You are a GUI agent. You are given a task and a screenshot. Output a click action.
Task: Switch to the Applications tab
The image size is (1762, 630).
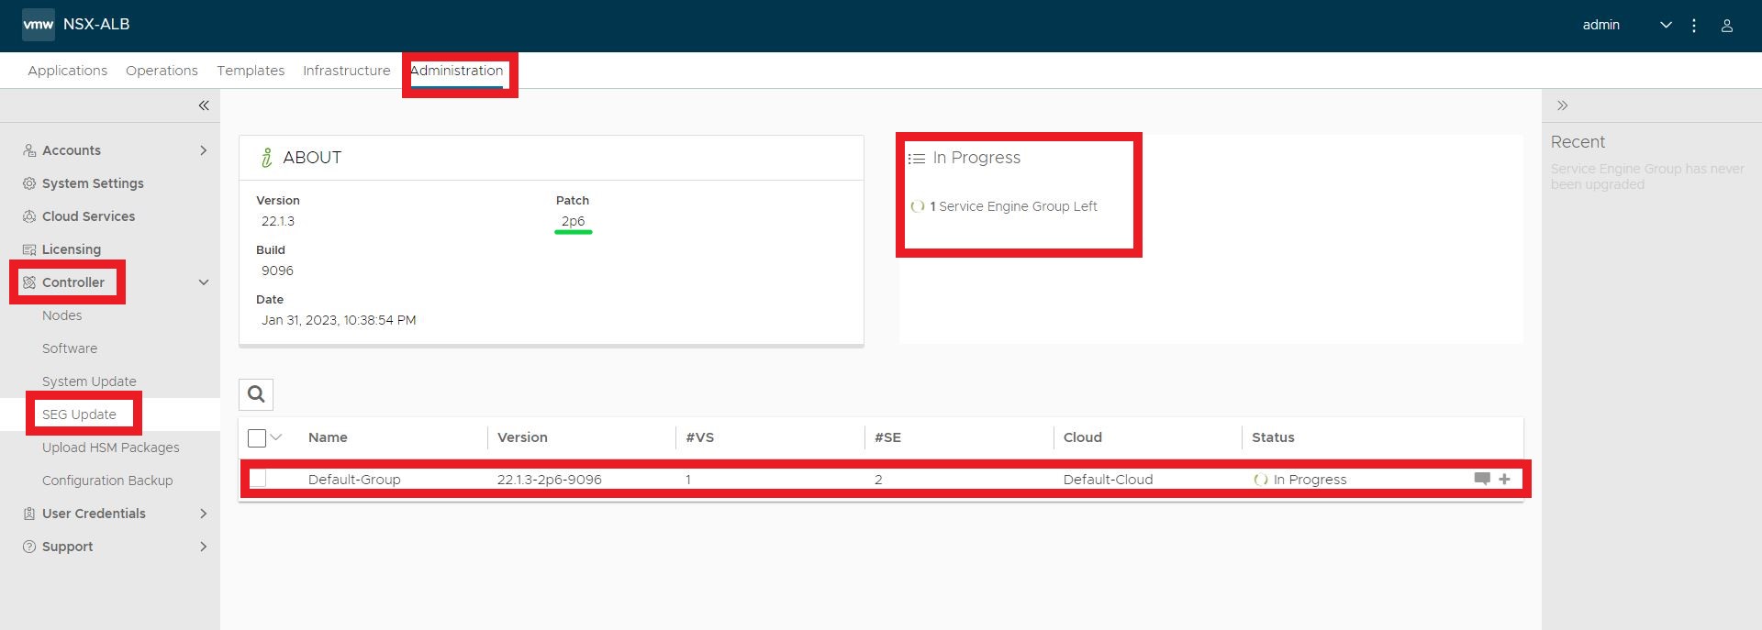(x=68, y=71)
